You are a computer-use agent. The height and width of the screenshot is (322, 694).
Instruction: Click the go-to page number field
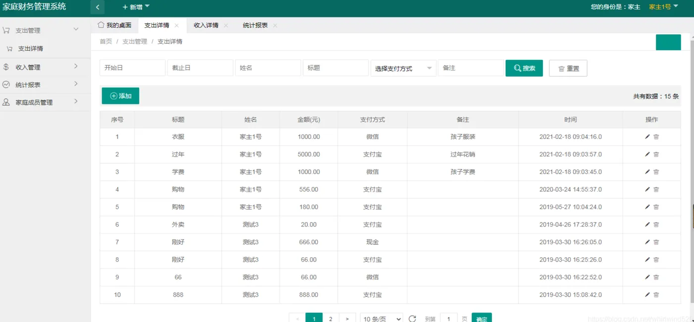coord(449,319)
